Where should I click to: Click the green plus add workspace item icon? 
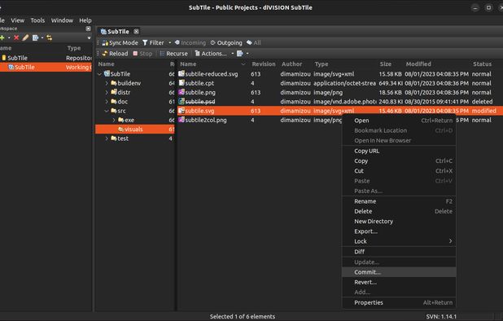point(2,37)
